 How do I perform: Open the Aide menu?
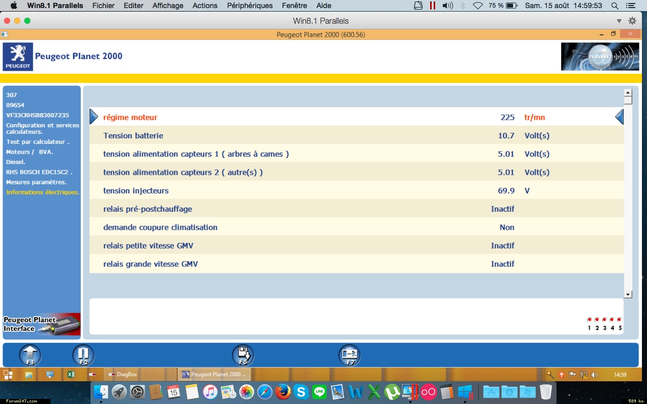(324, 6)
